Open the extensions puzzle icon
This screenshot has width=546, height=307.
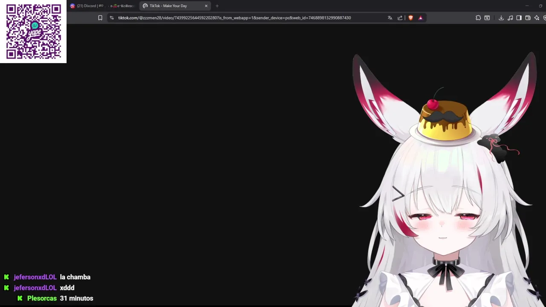478,18
